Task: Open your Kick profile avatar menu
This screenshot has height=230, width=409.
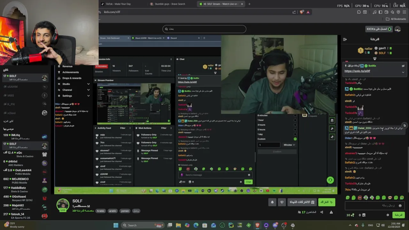Action: (397, 29)
